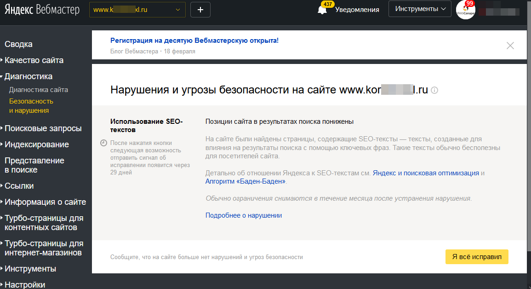
Task: Click the Использование SEO-текстов heading
Action: (x=147, y=126)
